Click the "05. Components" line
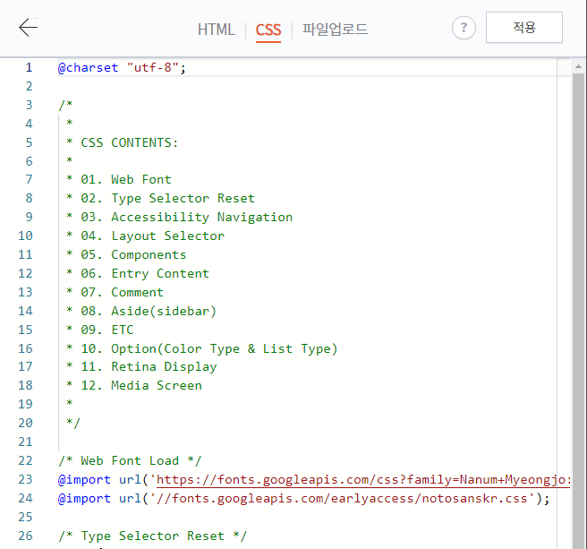Image resolution: width=587 pixels, height=549 pixels. click(x=126, y=254)
